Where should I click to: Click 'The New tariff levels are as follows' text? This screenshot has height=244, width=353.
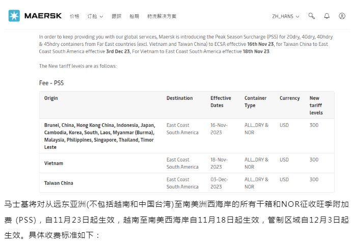pos(78,66)
